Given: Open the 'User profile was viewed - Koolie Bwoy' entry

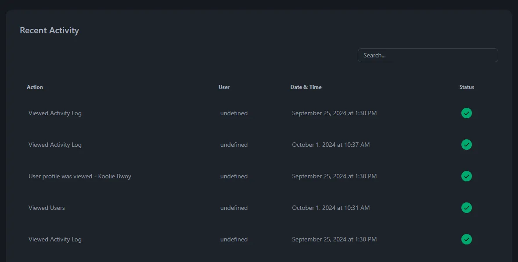Looking at the screenshot, I should pos(80,176).
